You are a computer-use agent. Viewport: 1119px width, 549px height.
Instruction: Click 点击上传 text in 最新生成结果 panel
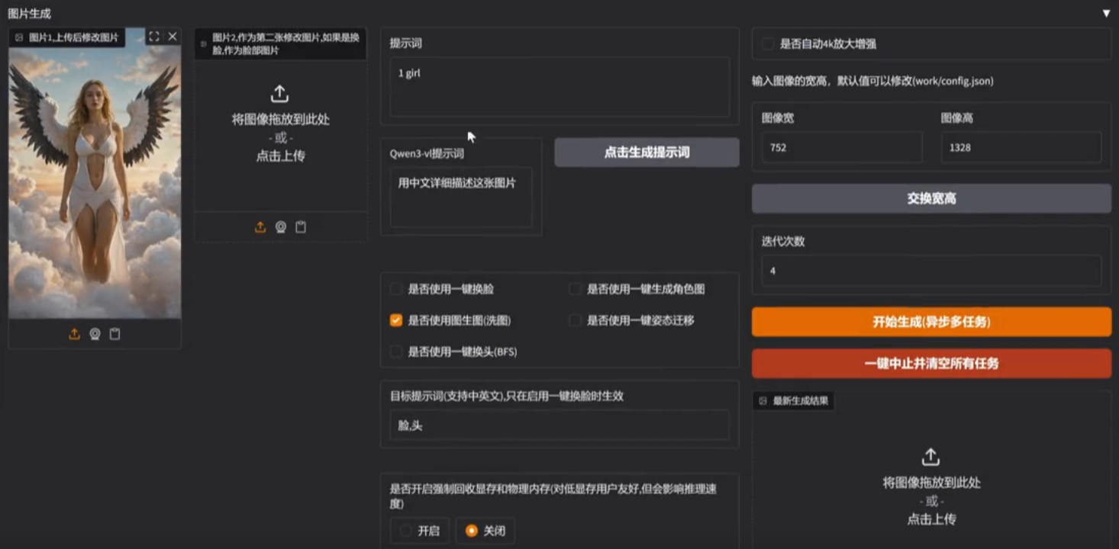931,519
